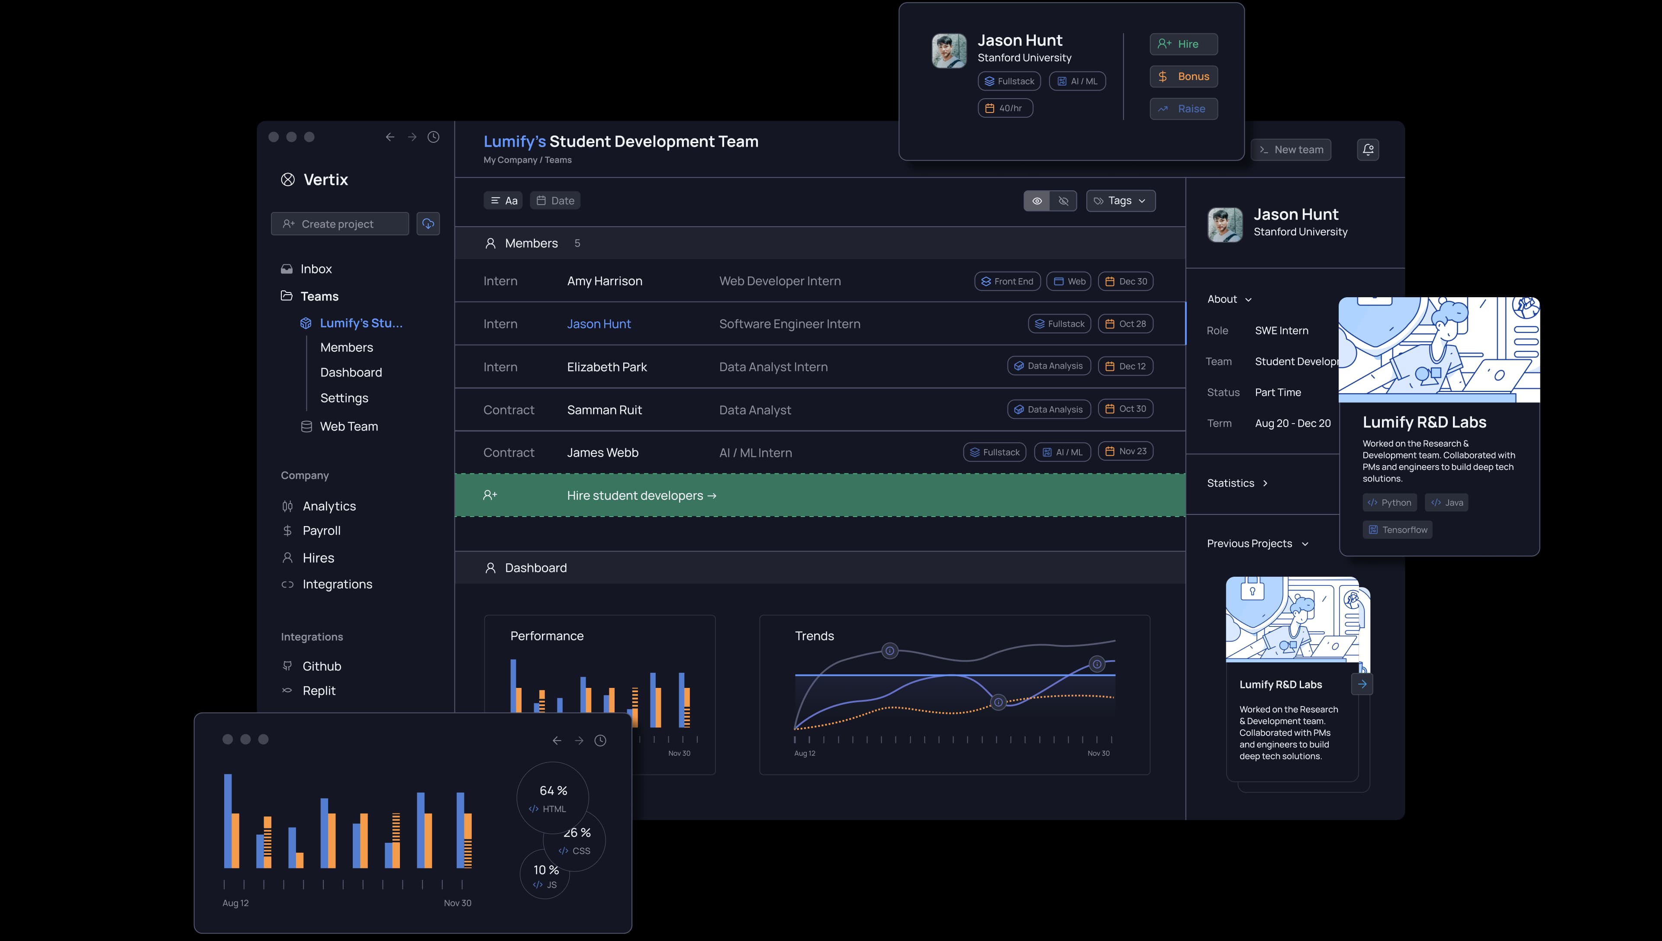Click the database icon beside Web Team
Viewport: 1662px width, 941px height.
306,427
